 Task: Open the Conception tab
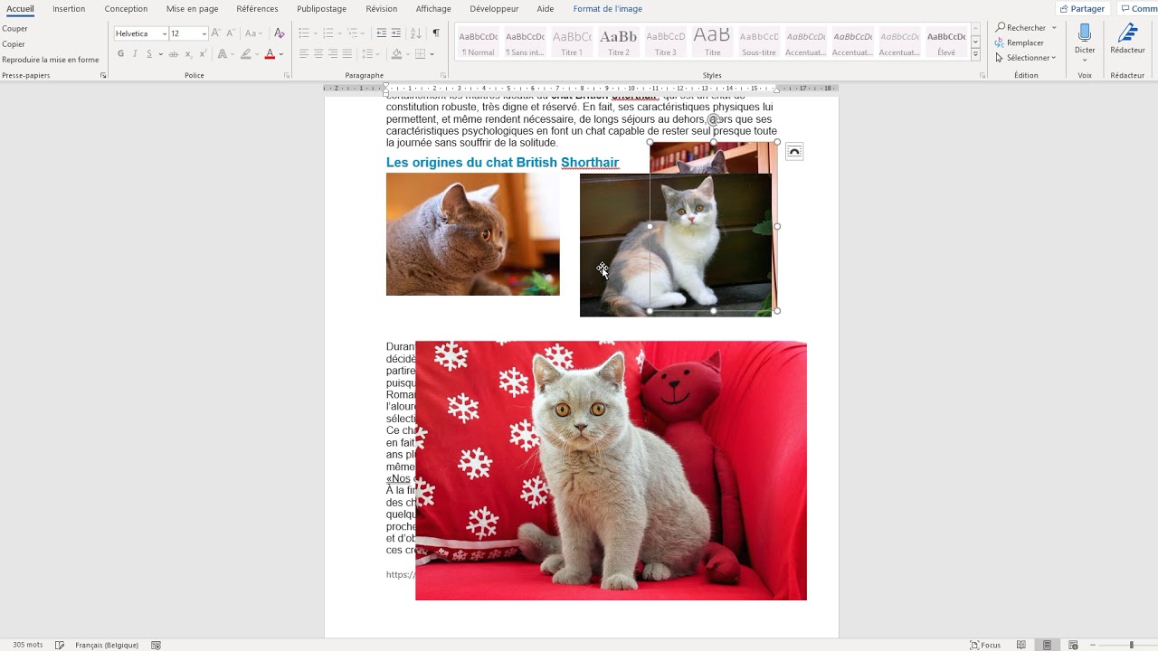pos(126,9)
